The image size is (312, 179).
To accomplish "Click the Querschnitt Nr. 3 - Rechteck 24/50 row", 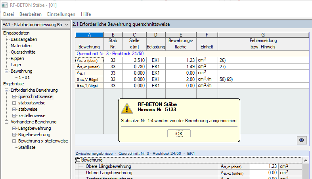I will pyautogui.click(x=192, y=54).
